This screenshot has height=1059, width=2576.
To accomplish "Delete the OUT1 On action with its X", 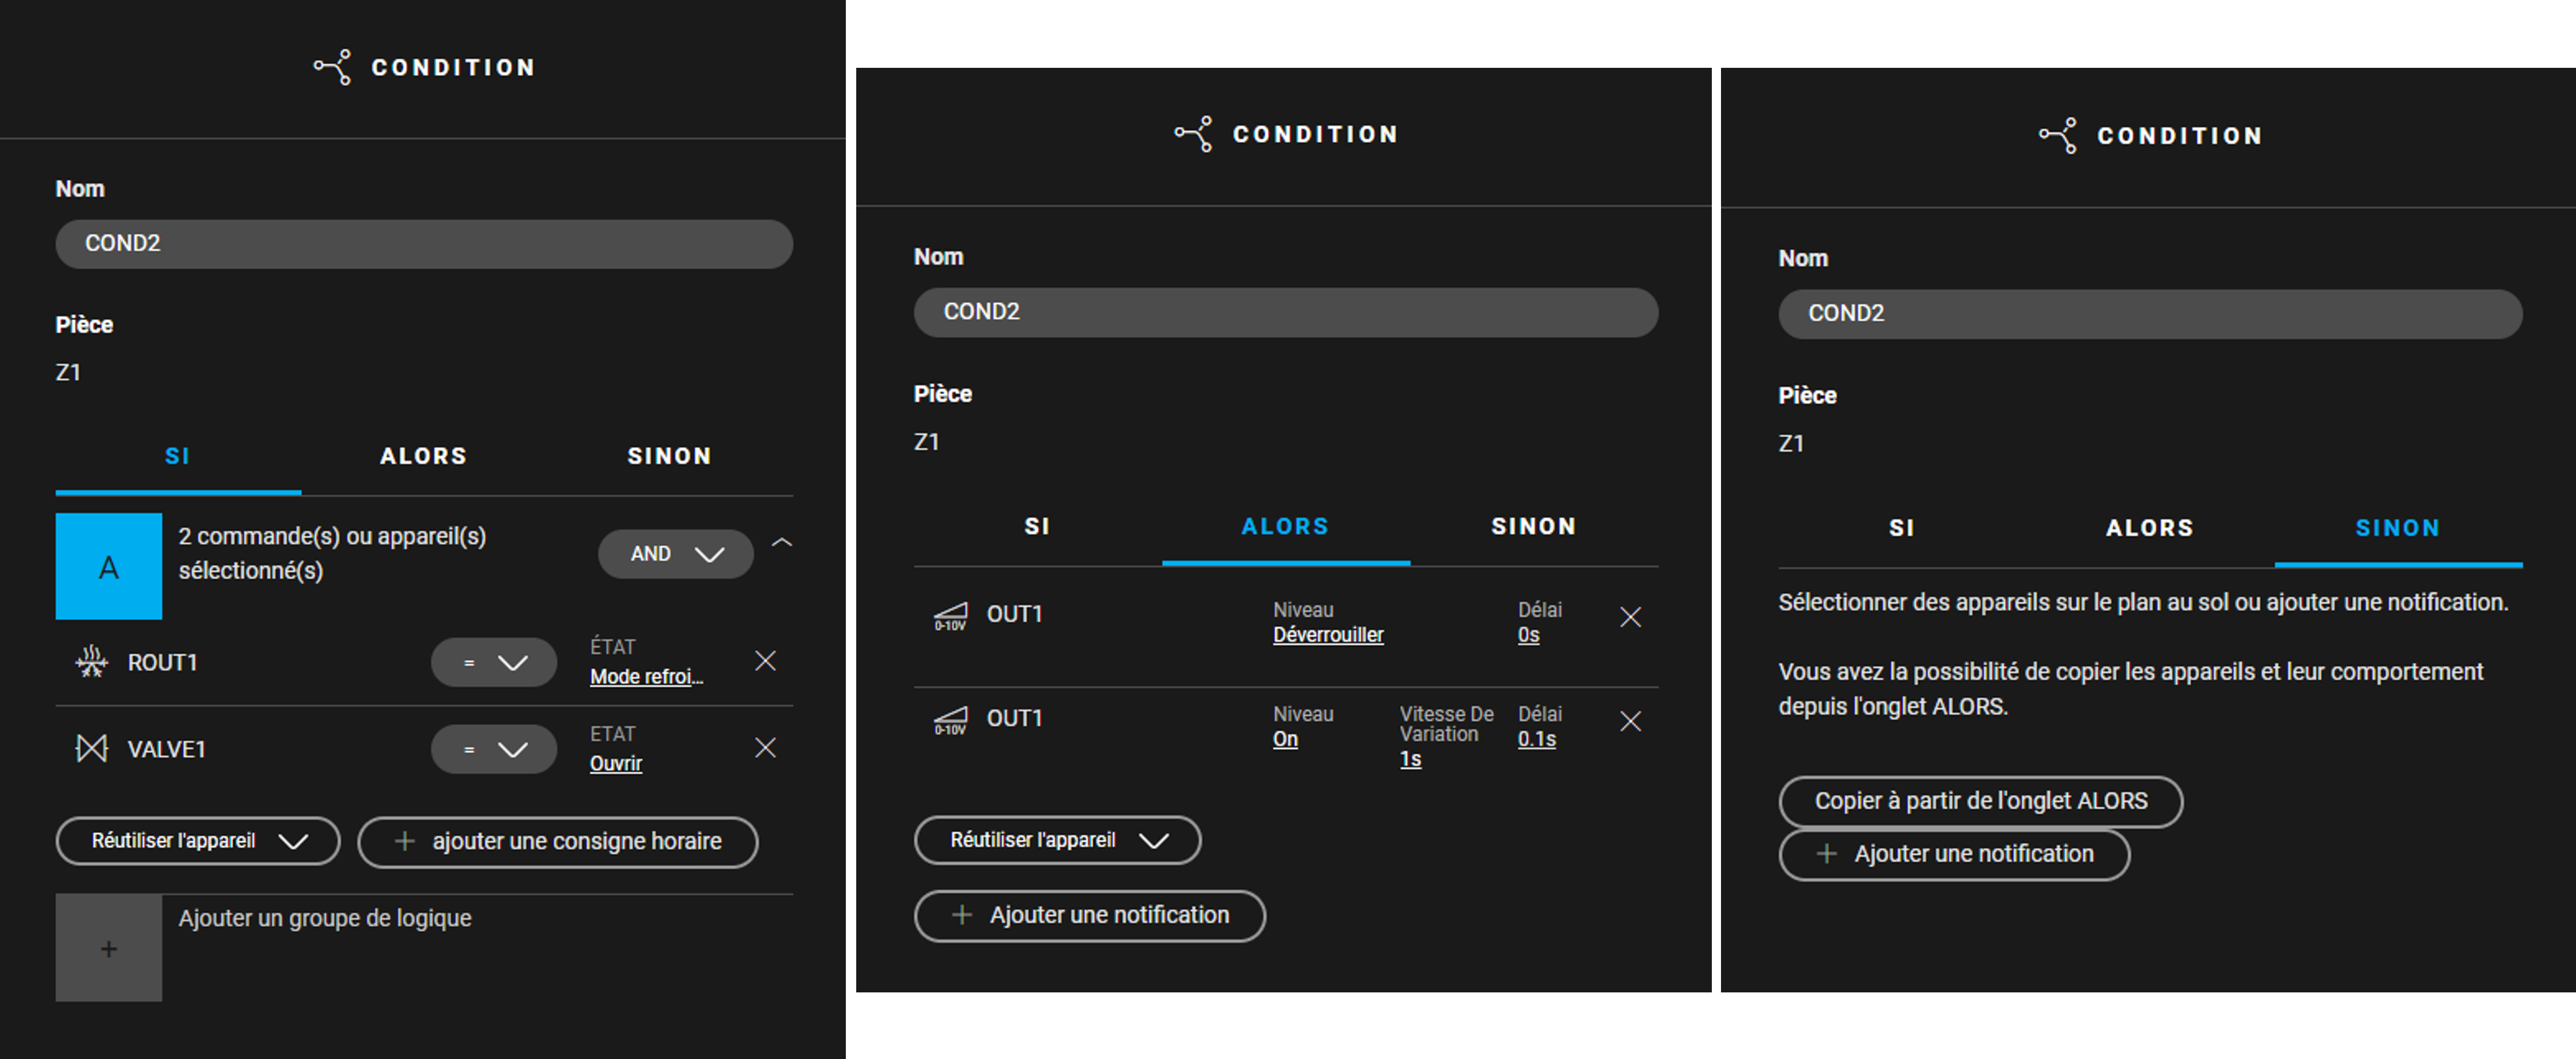I will (x=1630, y=721).
